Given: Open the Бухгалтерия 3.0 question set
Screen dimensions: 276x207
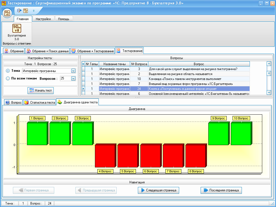Looking at the screenshot, I should click(17, 32).
